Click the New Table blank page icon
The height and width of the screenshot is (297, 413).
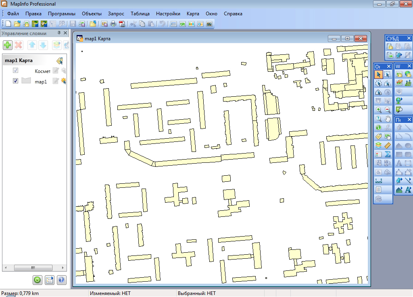(x=8, y=24)
